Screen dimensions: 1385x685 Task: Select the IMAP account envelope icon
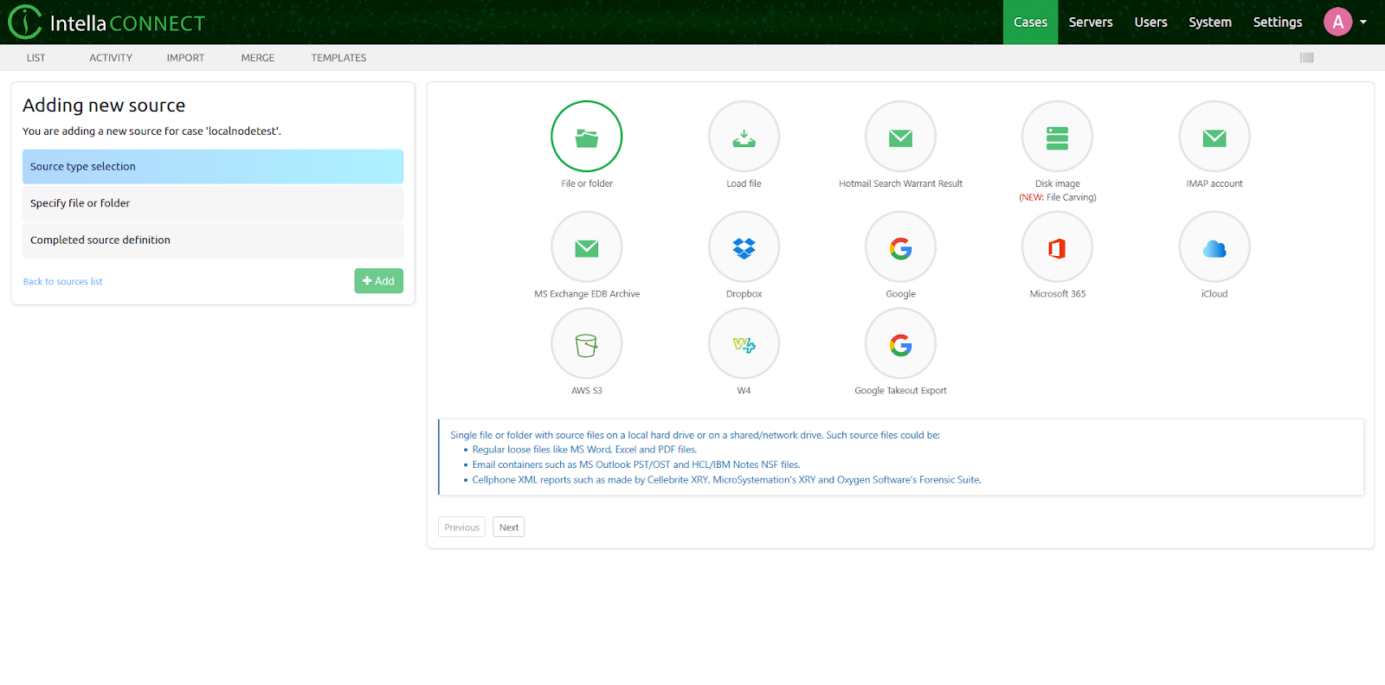click(1214, 137)
